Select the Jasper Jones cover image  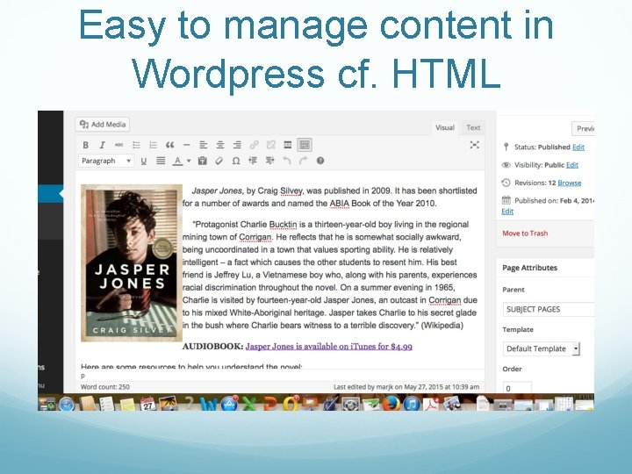point(132,263)
